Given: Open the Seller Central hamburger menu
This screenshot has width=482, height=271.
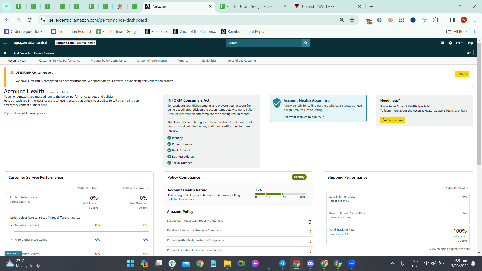Looking at the screenshot, I should (5, 43).
